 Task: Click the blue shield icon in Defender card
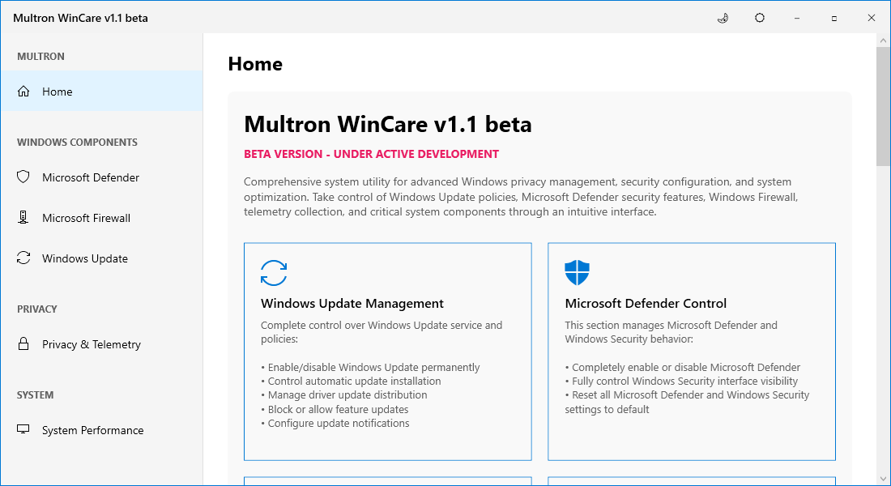point(578,273)
